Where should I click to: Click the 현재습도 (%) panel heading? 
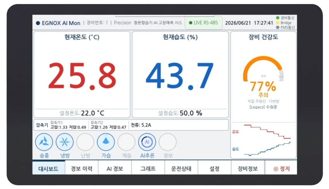click(x=180, y=37)
